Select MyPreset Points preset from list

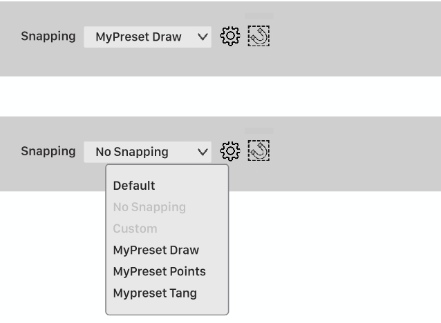160,271
